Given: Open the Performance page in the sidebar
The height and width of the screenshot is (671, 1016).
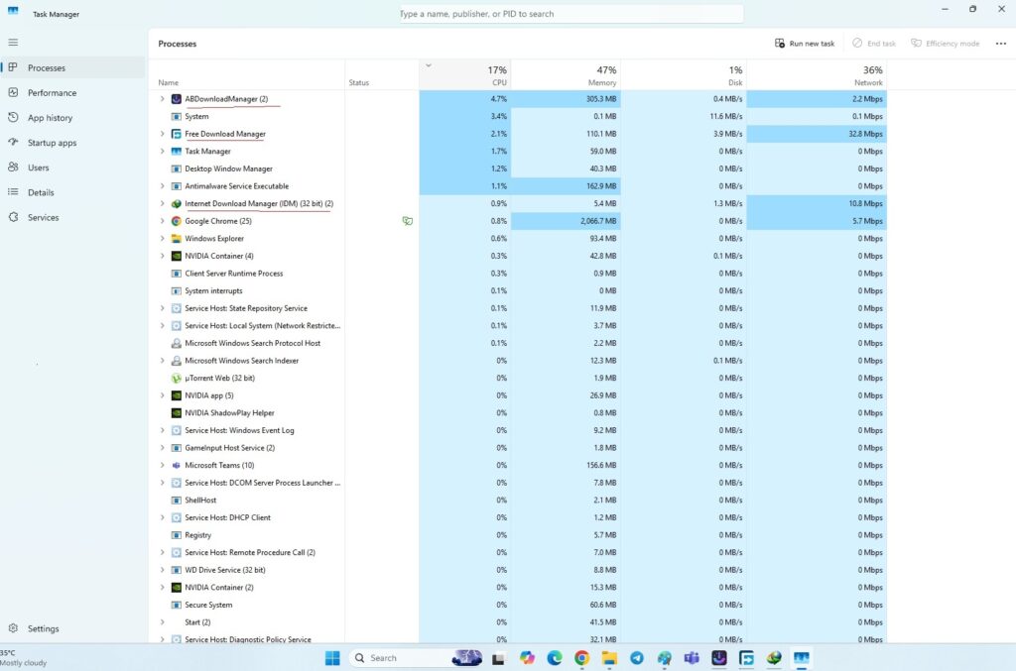Looking at the screenshot, I should click(72, 92).
